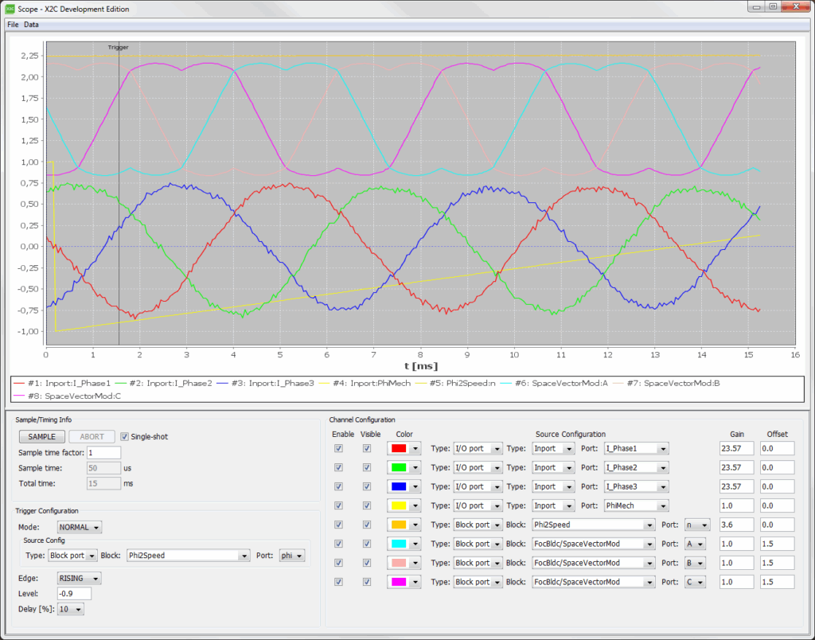This screenshot has width=815, height=640.
Task: Click the SAMPLE button
Action: pyautogui.click(x=42, y=437)
